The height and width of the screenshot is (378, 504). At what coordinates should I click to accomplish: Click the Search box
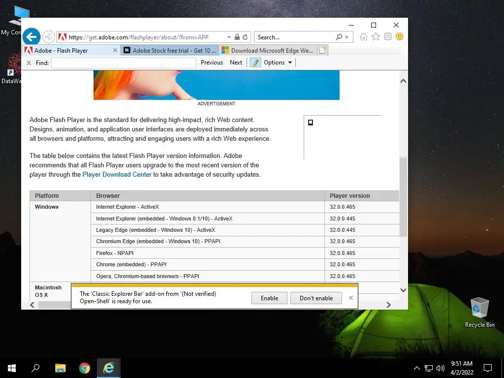[x=296, y=37]
